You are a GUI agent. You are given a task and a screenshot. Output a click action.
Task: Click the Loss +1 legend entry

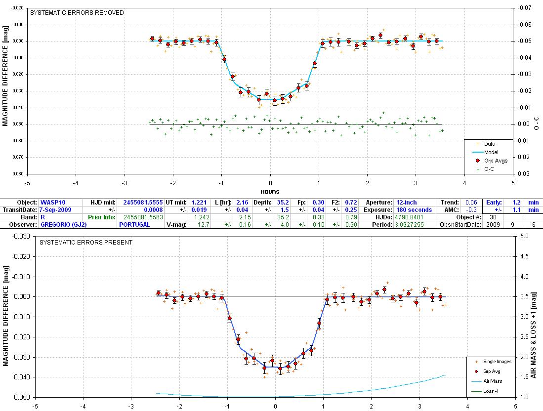pyautogui.click(x=485, y=391)
